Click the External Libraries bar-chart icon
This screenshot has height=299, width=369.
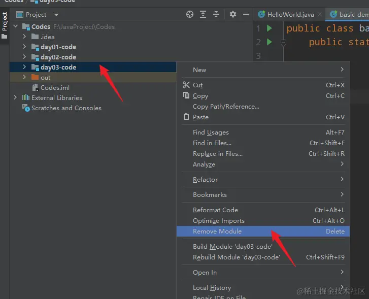pyautogui.click(x=26, y=97)
